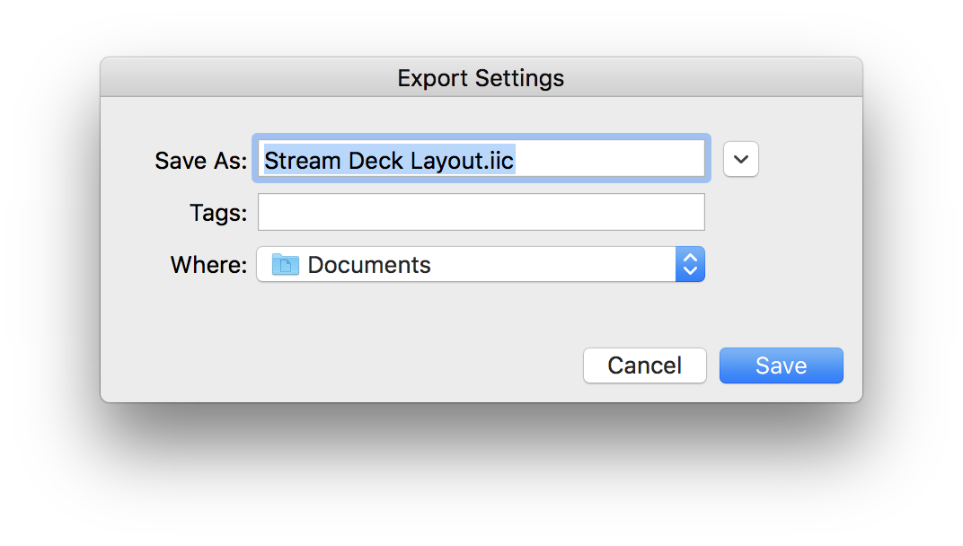Image resolution: width=963 pixels, height=546 pixels.
Task: Click the empty dialog area left of Cancel
Action: click(341, 365)
